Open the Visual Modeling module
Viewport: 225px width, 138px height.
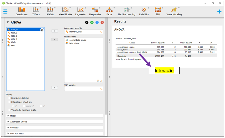[x=174, y=11]
